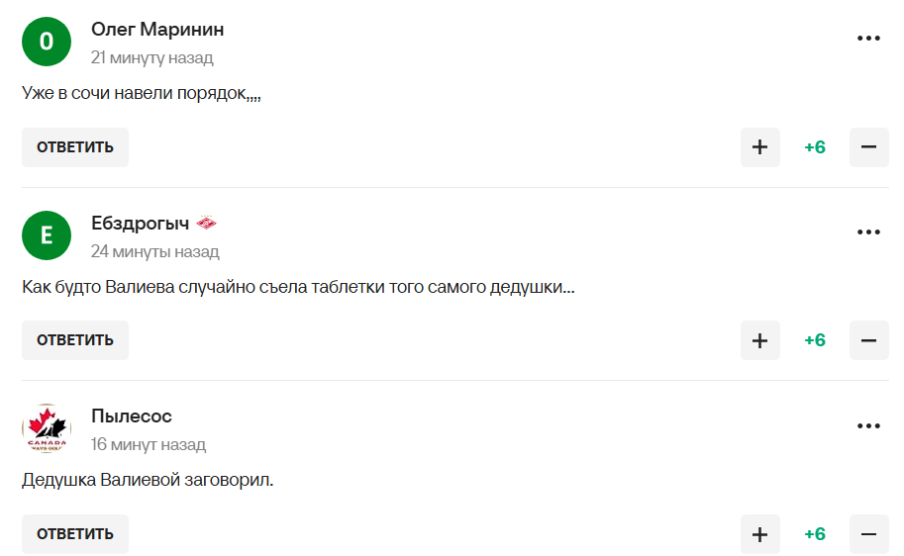Click the +6 rating on Пылесос's comment

pos(815,534)
